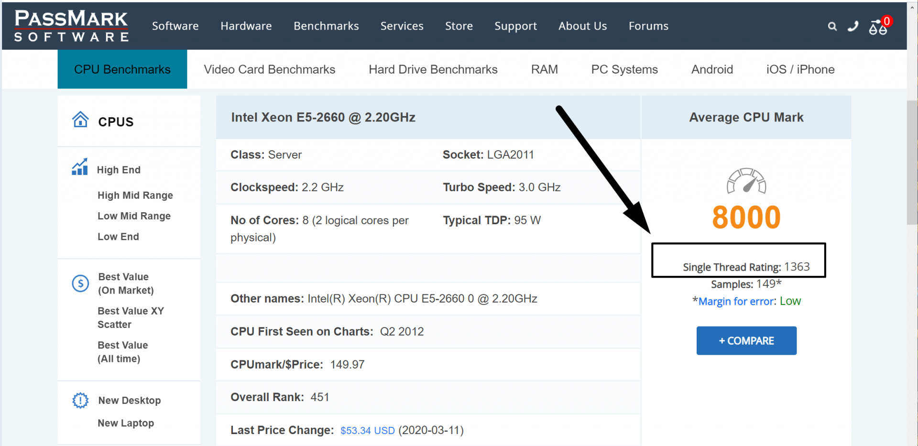Viewport: 918px width, 446px height.
Task: Open the Benchmarks menu
Action: [326, 26]
